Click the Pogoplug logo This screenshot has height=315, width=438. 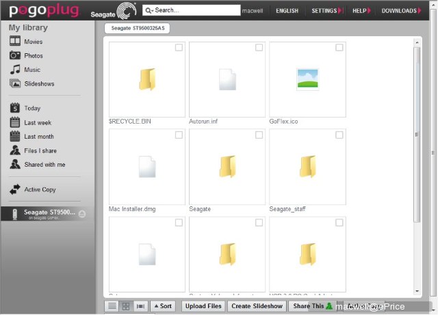[44, 10]
